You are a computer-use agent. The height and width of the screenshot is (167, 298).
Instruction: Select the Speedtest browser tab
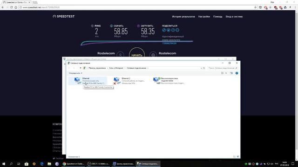(17, 2)
